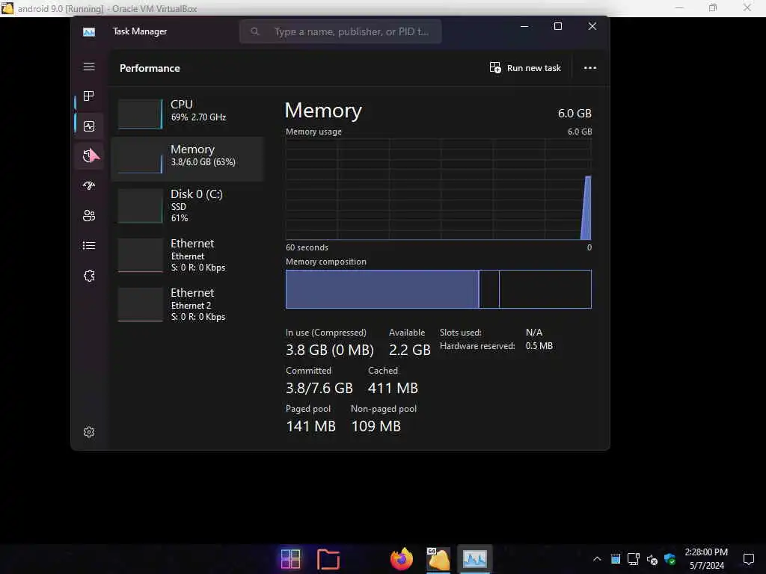Close the Task Manager window
This screenshot has width=766, height=574.
592,26
